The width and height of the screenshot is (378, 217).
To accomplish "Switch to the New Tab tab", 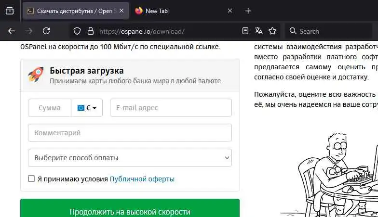I will click(184, 11).
